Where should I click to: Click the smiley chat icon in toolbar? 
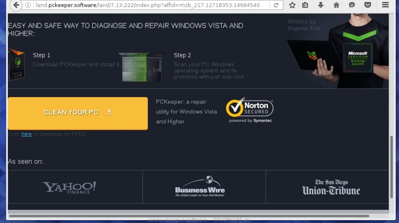pos(352,5)
